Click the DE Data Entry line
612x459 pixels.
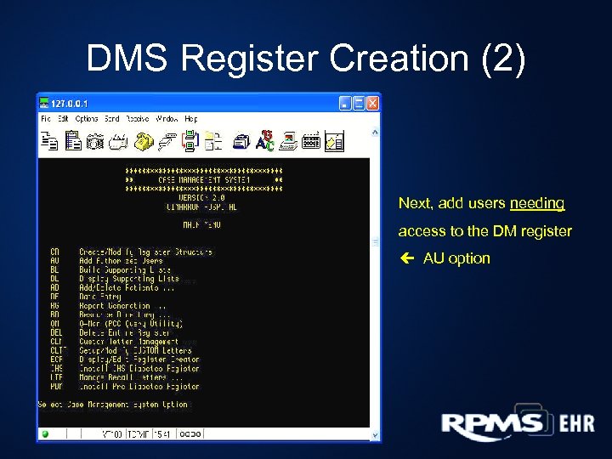[86, 297]
